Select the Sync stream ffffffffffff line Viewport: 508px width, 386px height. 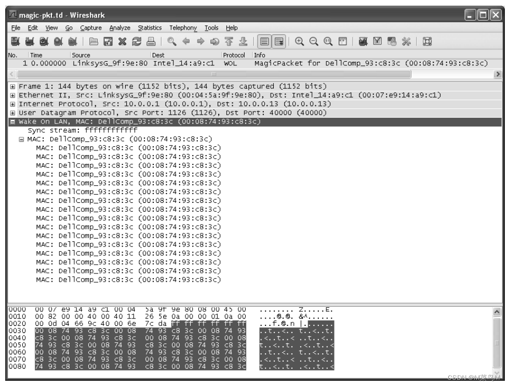pyautogui.click(x=83, y=130)
